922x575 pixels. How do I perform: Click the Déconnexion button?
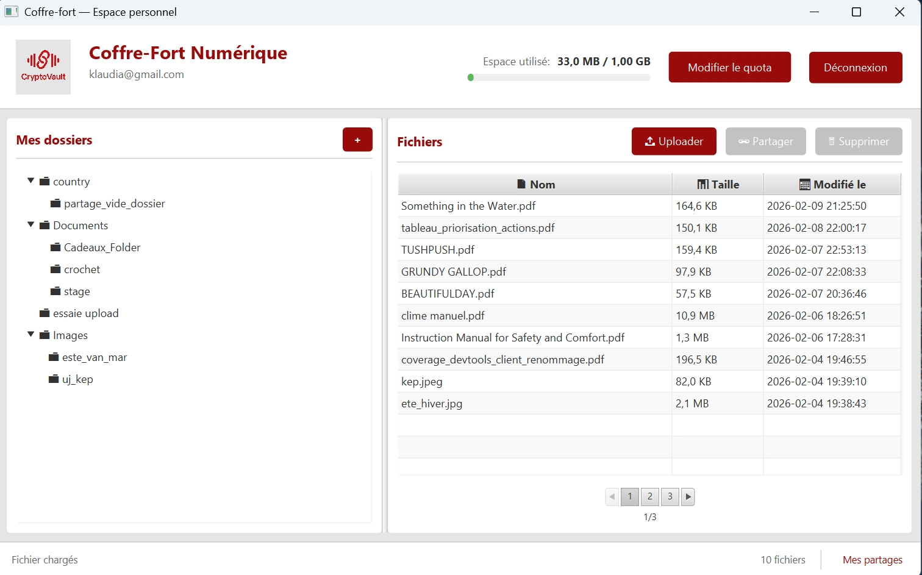click(x=855, y=67)
